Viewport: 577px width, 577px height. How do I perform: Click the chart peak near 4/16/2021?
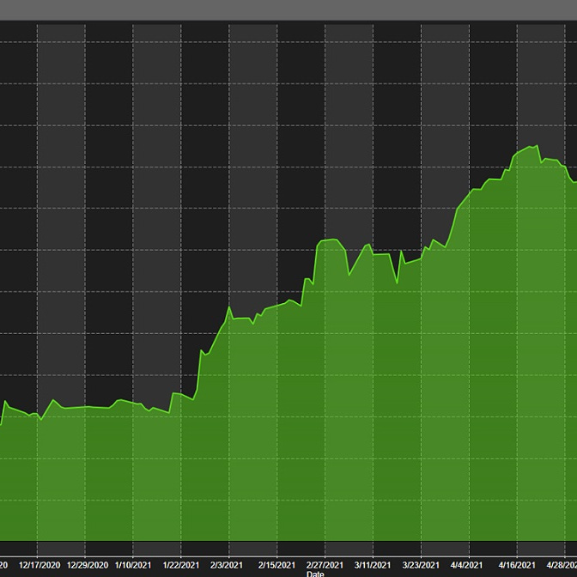[538, 146]
